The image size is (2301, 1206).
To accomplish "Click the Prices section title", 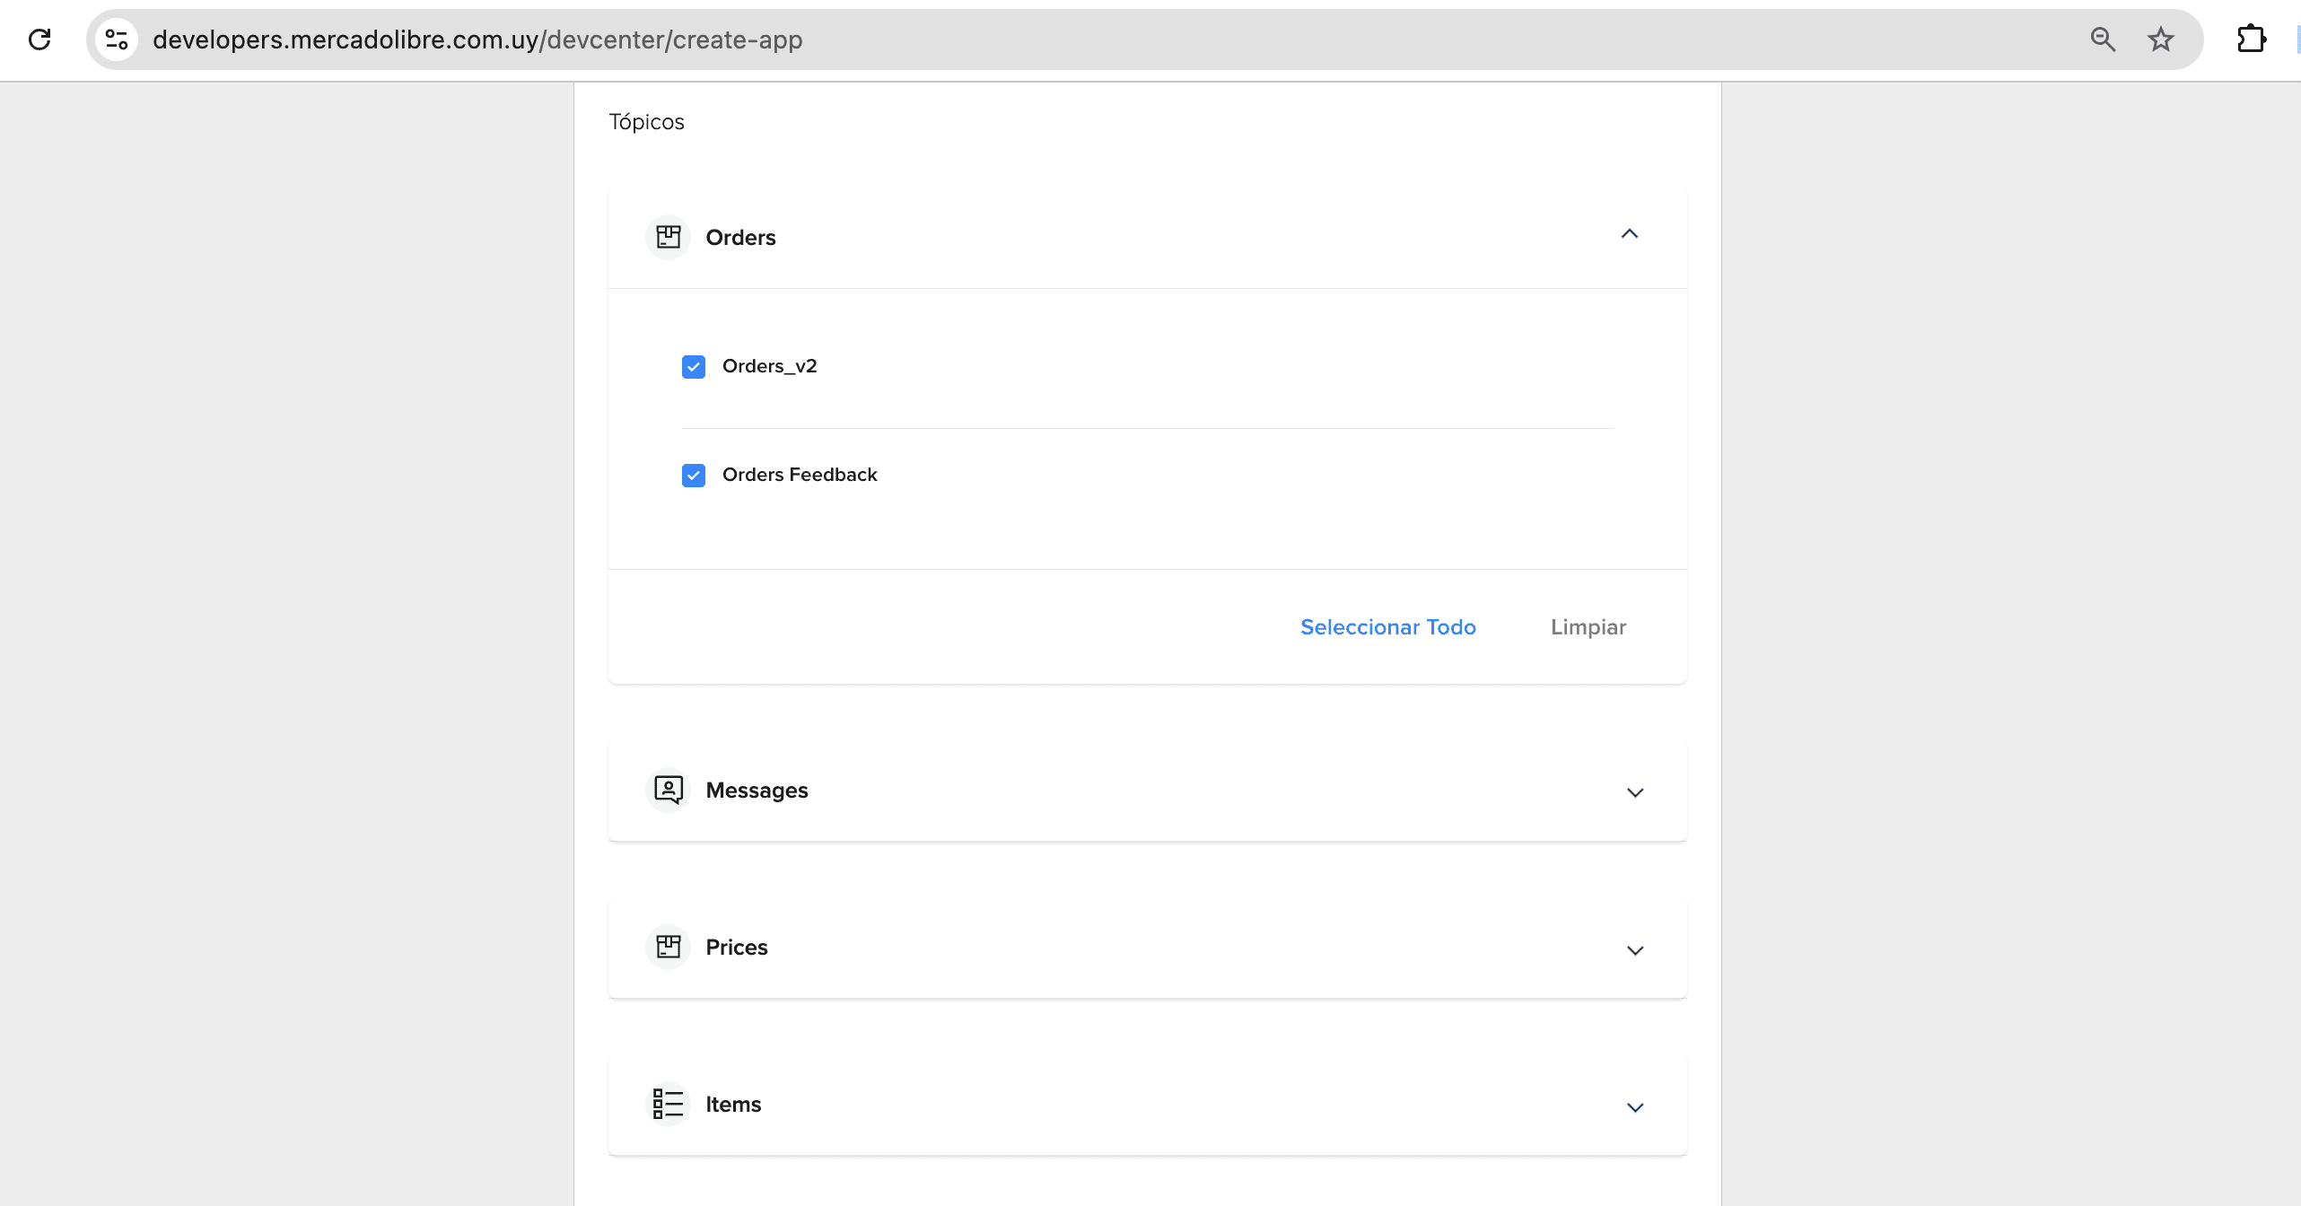I will (736, 948).
